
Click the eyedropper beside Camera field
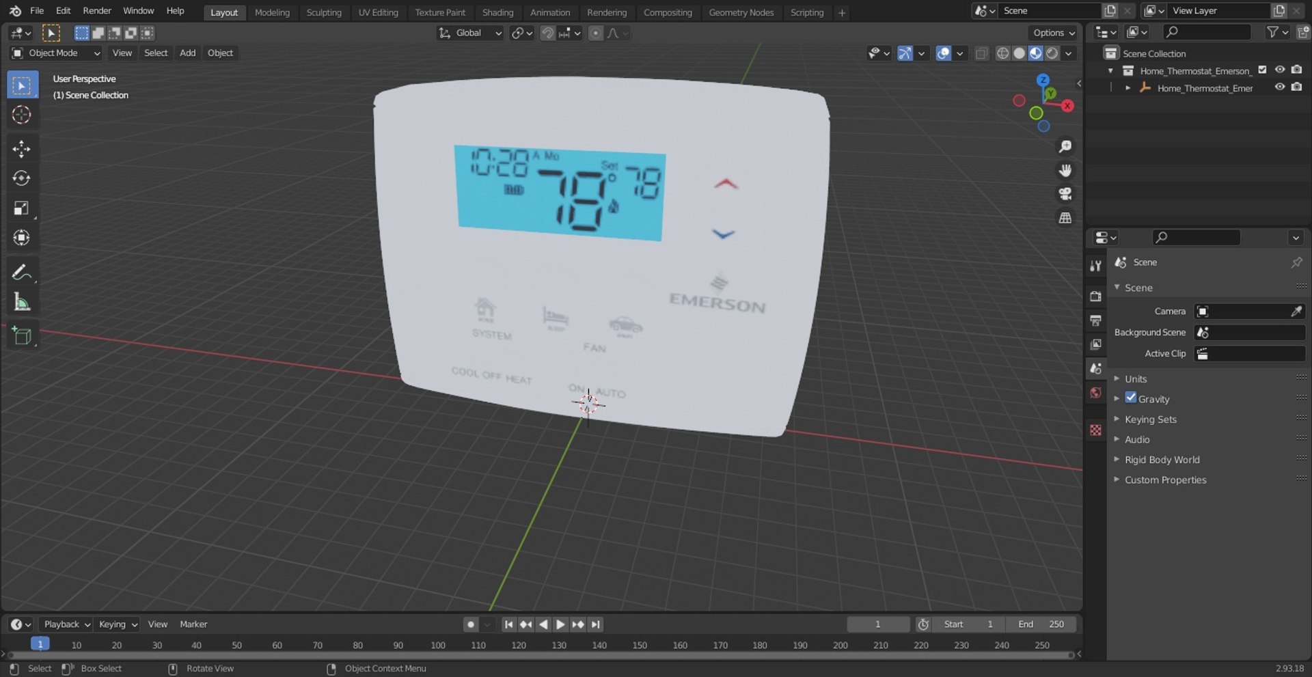(1296, 312)
